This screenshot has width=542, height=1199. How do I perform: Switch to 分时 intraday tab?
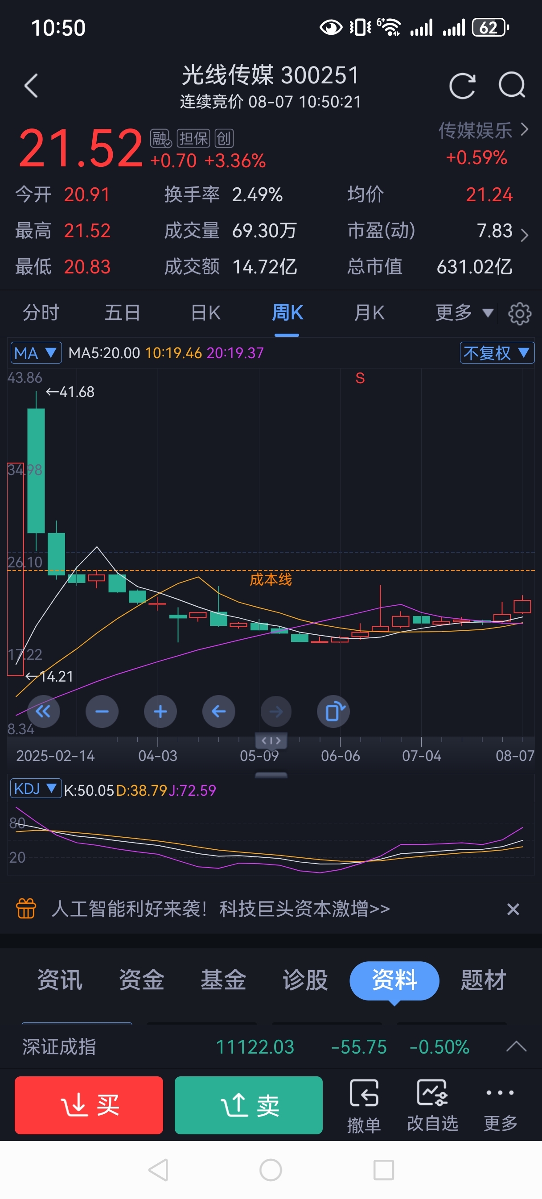pos(41,312)
